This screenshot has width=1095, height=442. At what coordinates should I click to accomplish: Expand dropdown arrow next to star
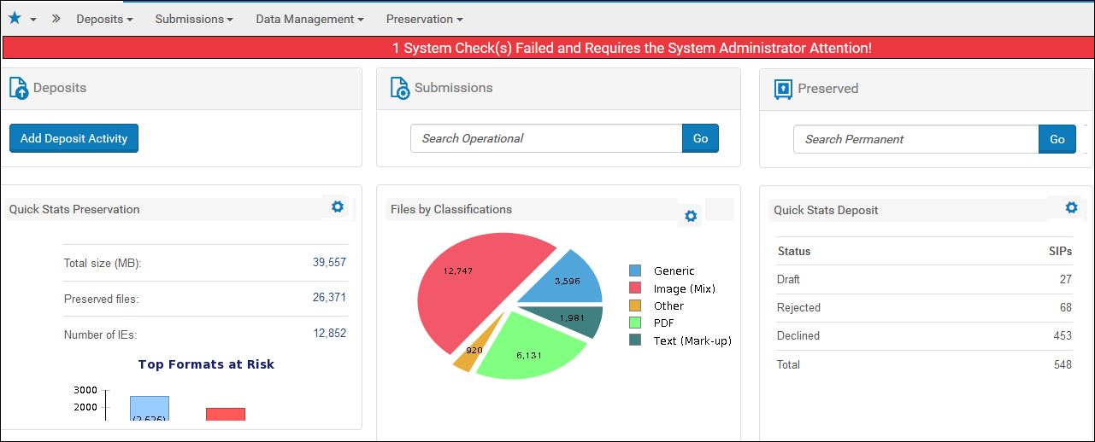[x=33, y=20]
